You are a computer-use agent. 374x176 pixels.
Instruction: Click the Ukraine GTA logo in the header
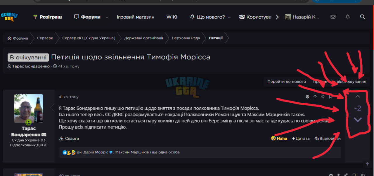(x=9, y=17)
